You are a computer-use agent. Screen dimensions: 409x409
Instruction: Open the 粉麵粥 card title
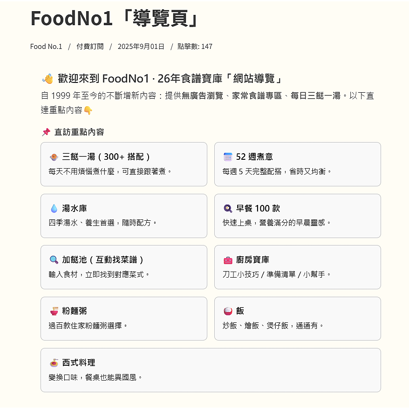pyautogui.click(x=75, y=311)
